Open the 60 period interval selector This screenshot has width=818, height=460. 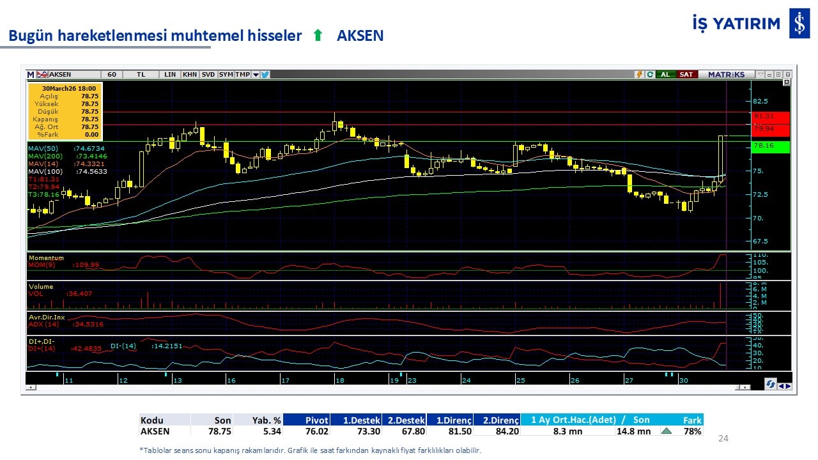[x=112, y=75]
